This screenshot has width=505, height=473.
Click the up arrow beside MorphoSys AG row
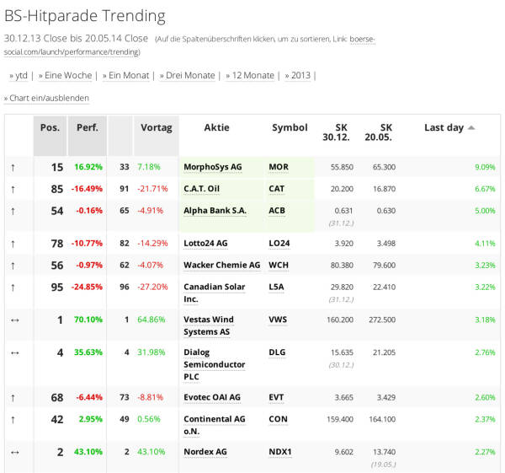click(x=13, y=167)
